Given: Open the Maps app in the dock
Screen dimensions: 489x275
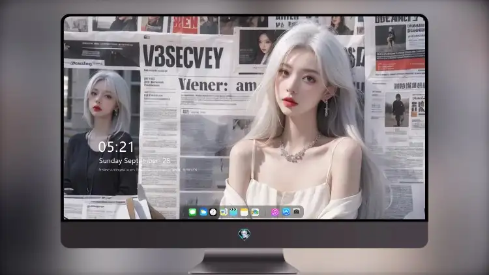Looking at the screenshot, I should tap(223, 212).
